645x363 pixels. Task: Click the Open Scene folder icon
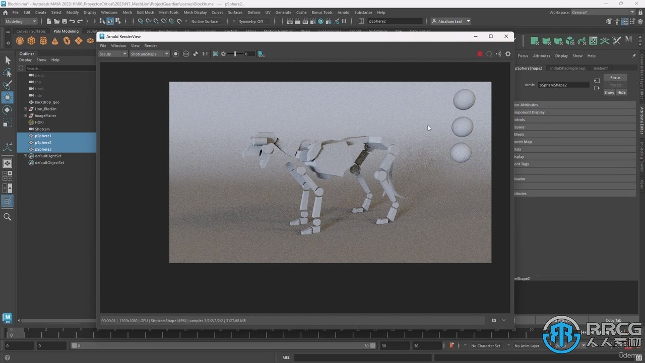(56, 21)
